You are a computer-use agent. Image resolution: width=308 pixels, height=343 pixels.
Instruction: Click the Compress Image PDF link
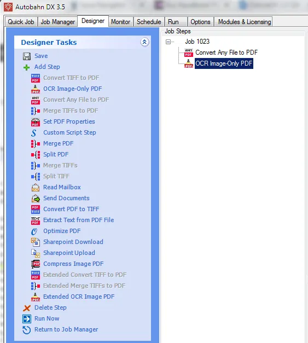(73, 264)
